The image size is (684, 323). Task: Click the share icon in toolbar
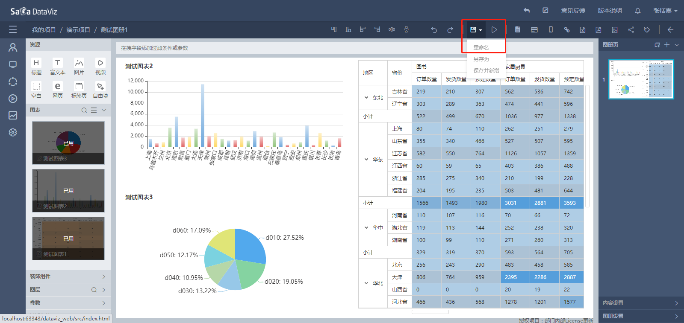coord(631,30)
